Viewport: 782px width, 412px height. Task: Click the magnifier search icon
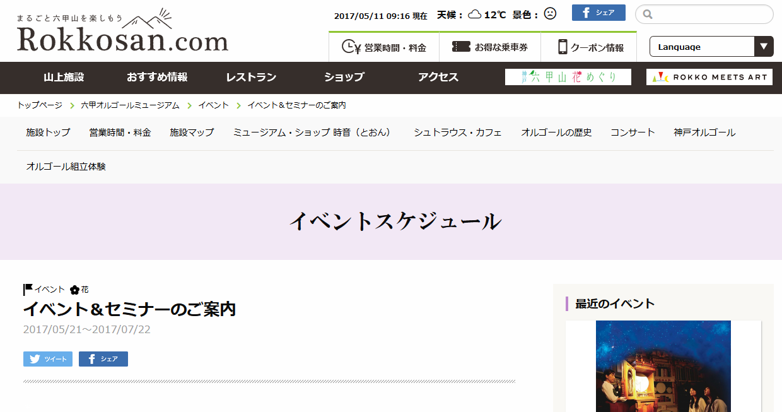(648, 15)
